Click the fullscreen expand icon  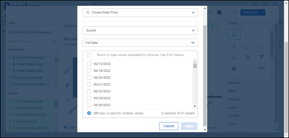click(x=235, y=12)
